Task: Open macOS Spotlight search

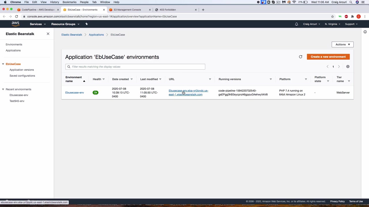Action: point(351,2)
